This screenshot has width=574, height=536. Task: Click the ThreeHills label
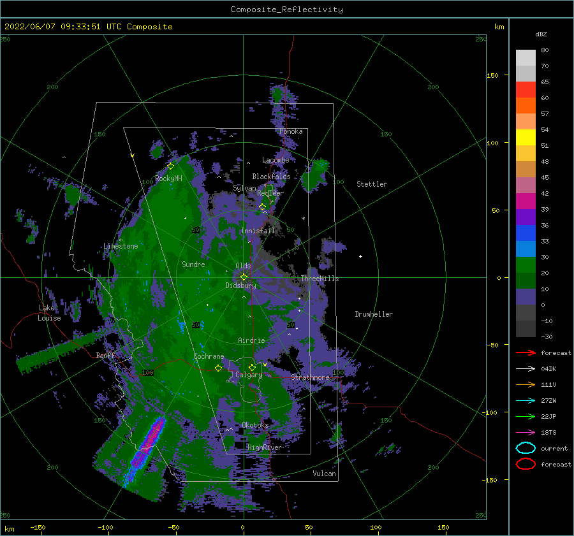click(320, 279)
